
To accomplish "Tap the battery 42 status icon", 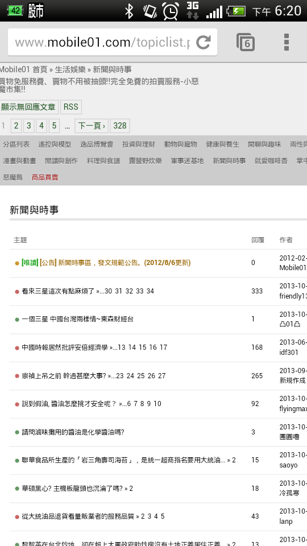I will [15, 10].
